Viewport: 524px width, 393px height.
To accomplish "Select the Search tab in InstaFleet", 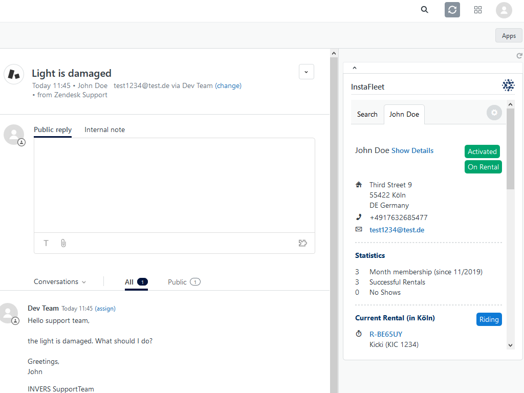I will pos(367,115).
